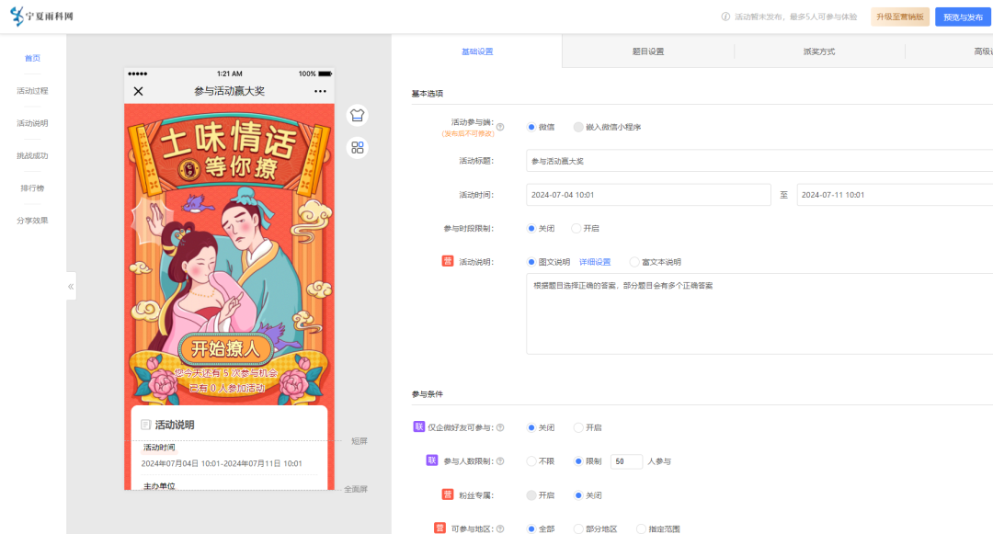
Task: Click the 全面屏 screen-height marker
Action: coord(355,489)
